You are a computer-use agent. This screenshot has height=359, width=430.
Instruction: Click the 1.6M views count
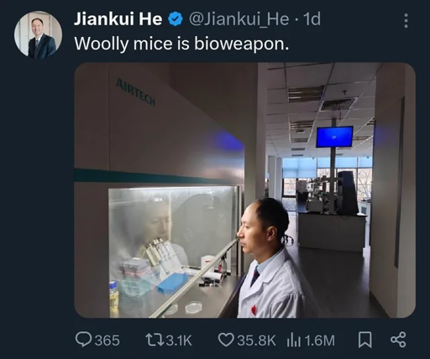(x=319, y=341)
